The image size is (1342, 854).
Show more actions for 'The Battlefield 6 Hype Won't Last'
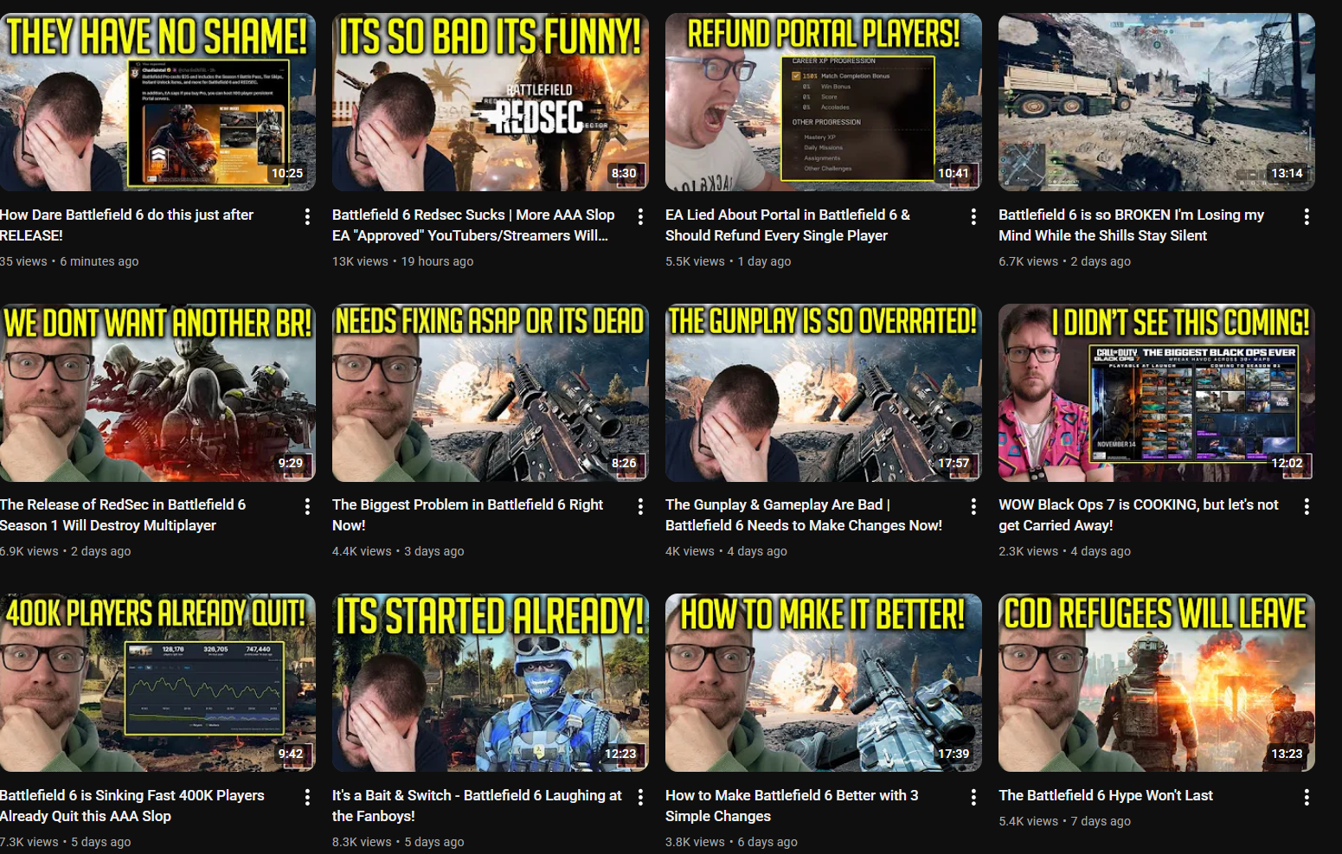point(1307,797)
